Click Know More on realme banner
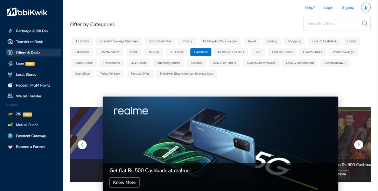The height and width of the screenshot is (191, 378). pos(124,182)
